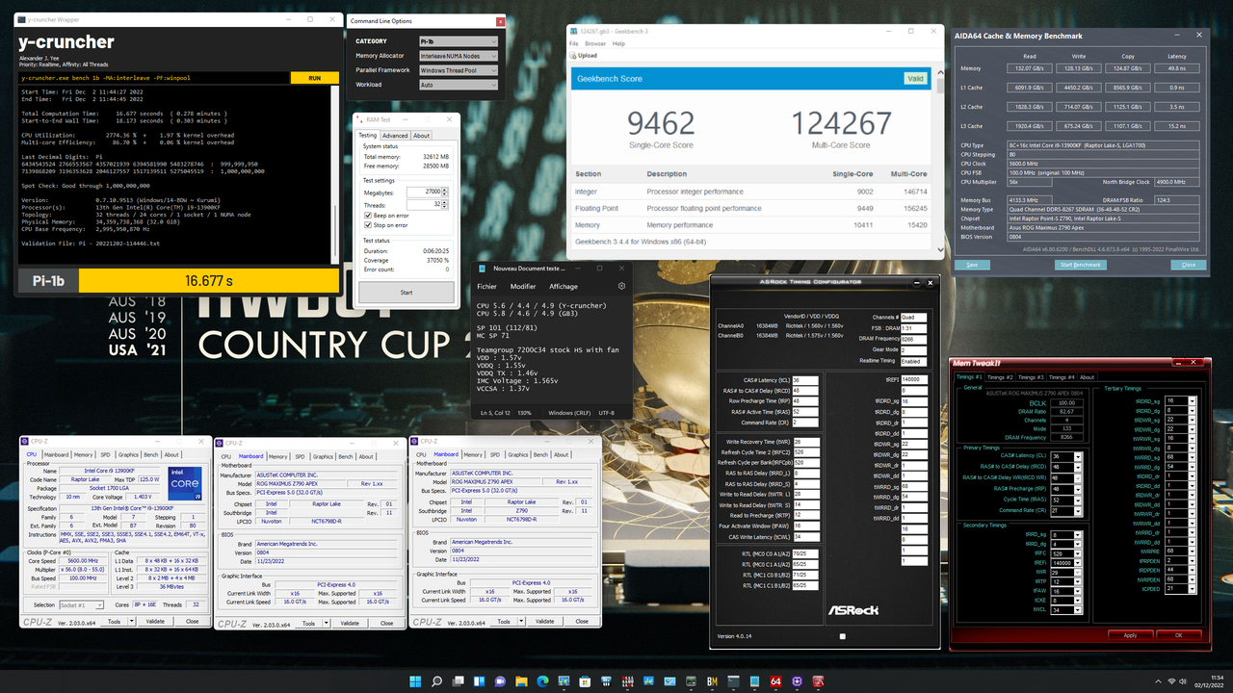Click Start button in RAM Test
This screenshot has height=693, width=1233.
point(406,293)
